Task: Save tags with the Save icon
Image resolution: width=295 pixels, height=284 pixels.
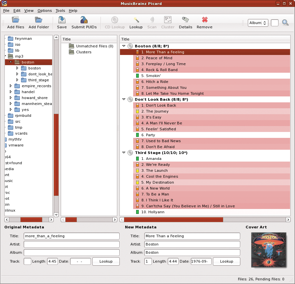Action: [x=62, y=19]
